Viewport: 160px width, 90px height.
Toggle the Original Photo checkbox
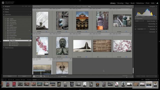(135, 19)
